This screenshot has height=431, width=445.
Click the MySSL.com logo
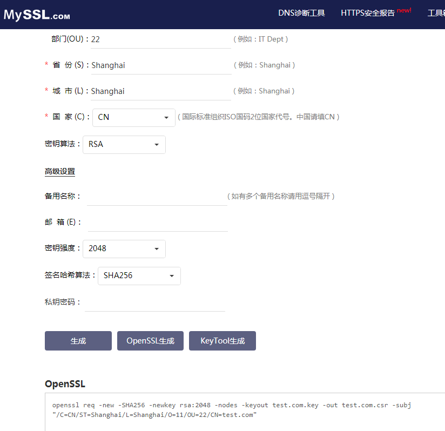tap(37, 15)
